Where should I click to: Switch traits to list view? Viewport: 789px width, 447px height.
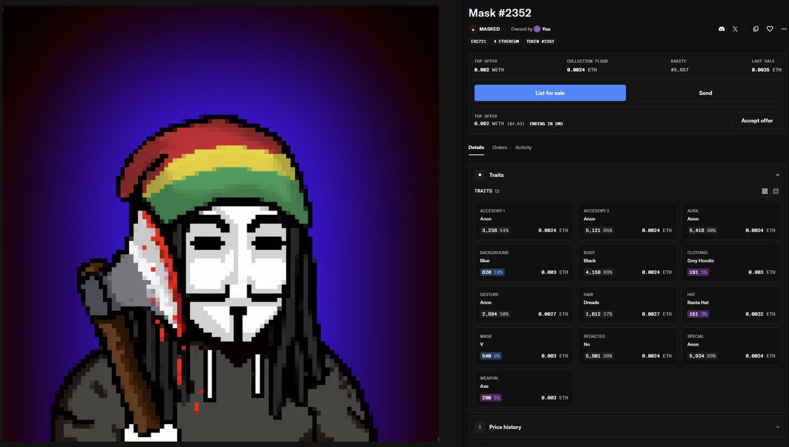pos(776,191)
